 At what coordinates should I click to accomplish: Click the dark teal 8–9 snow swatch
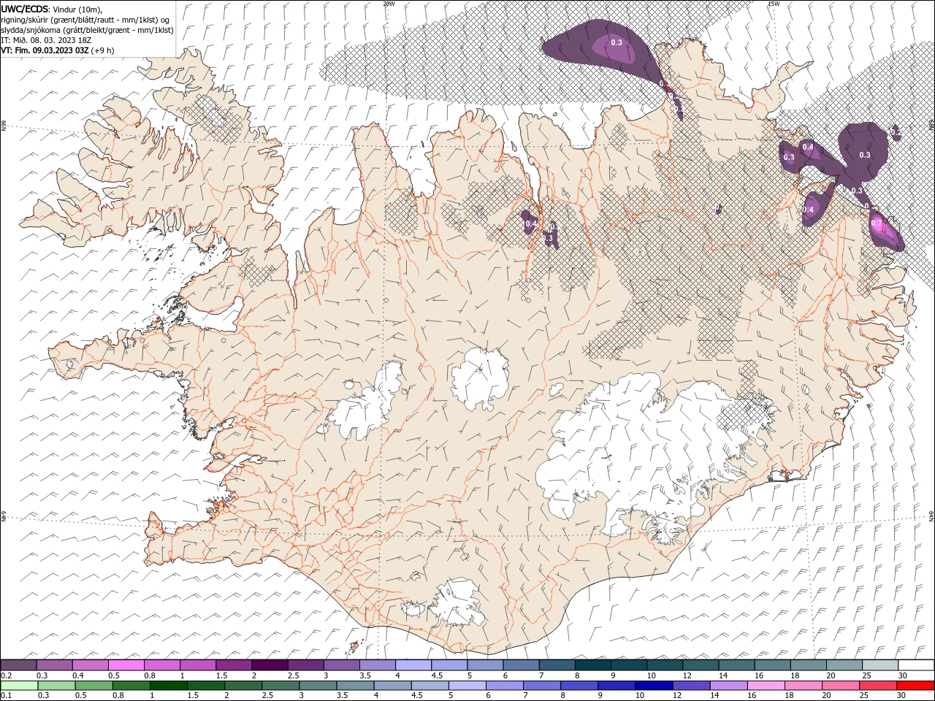pos(592,664)
